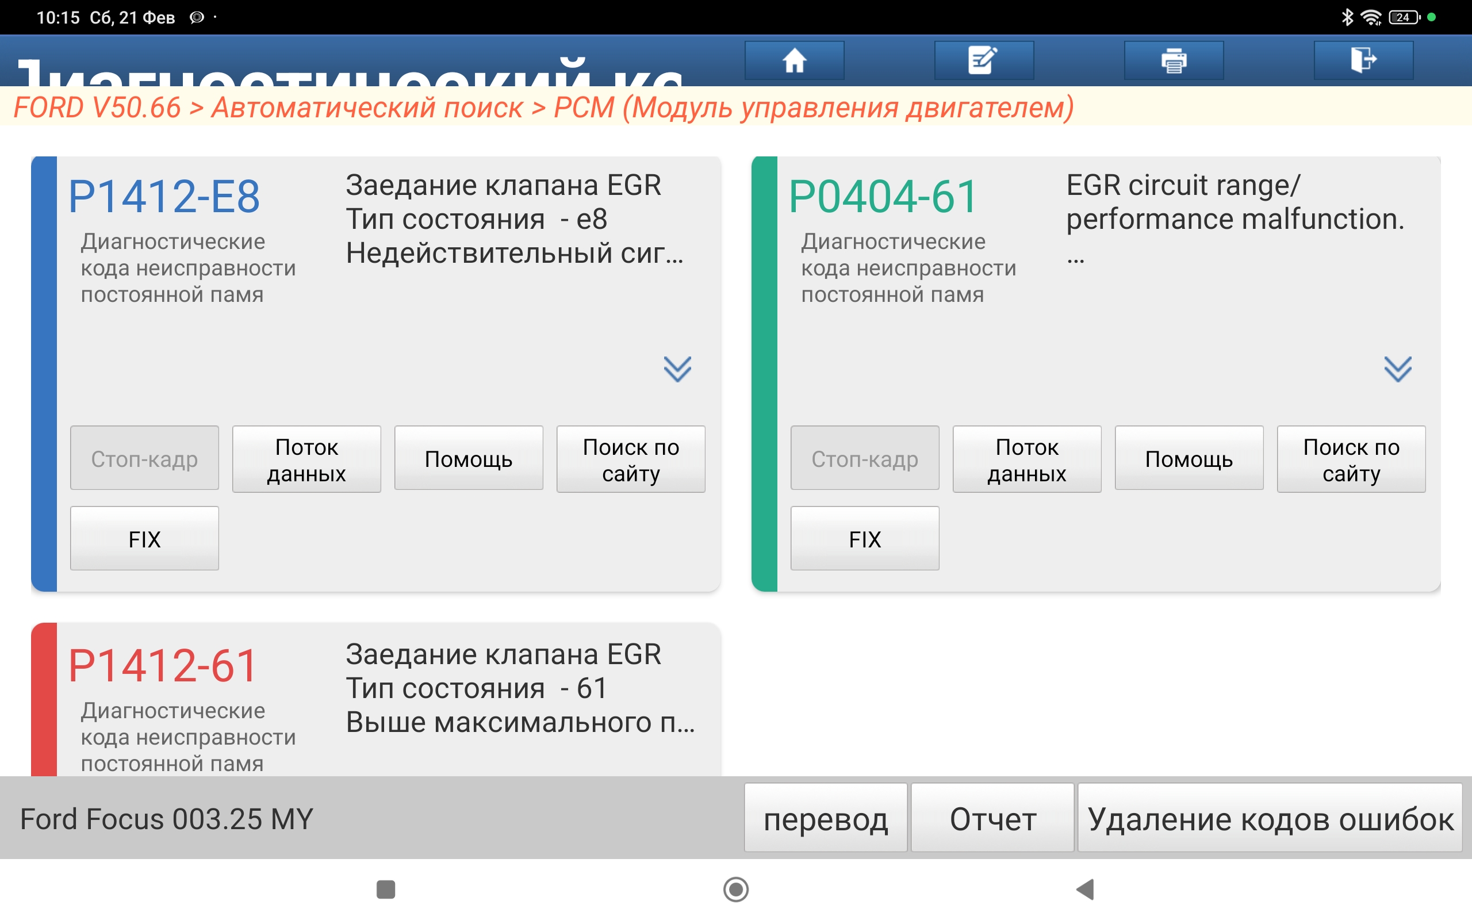Select the P1412-61 fault code
Viewport: 1472px width, 920px height.
(x=163, y=666)
